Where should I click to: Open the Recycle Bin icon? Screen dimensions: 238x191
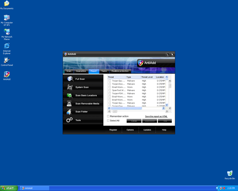coord(230,173)
